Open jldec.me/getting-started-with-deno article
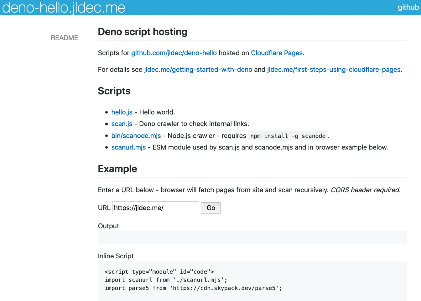Viewport: 421px width, 301px height. (198, 69)
